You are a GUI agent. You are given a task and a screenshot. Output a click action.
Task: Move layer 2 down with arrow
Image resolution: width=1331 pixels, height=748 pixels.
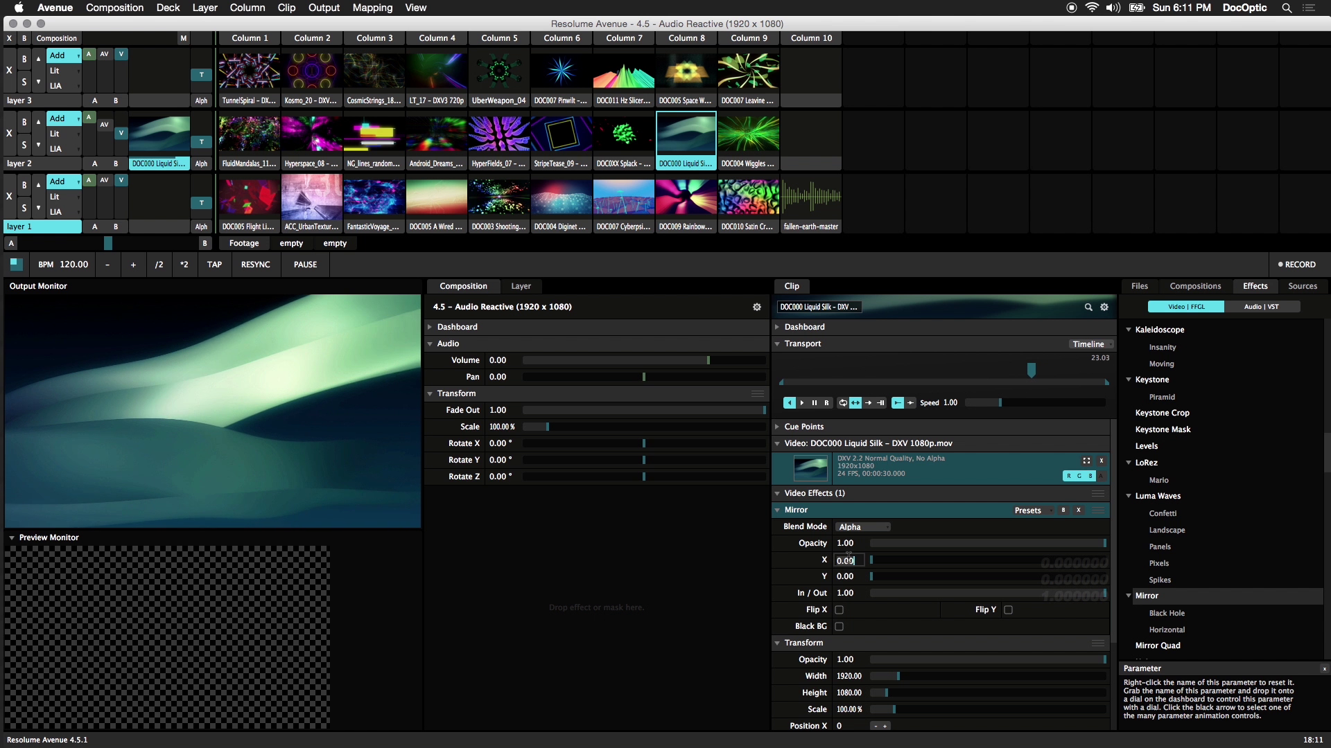pos(38,145)
